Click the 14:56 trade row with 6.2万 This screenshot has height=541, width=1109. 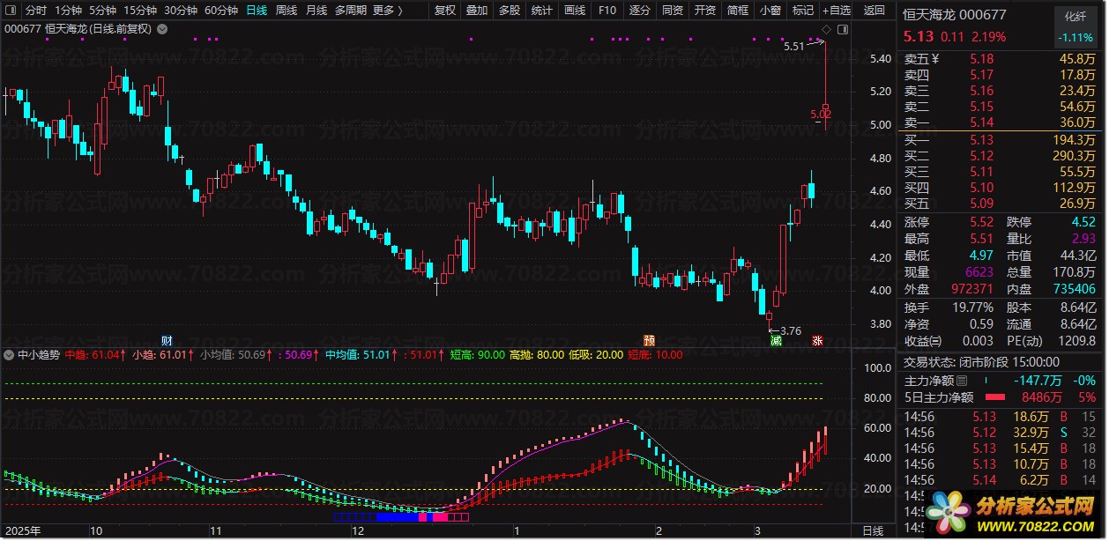pos(1001,480)
